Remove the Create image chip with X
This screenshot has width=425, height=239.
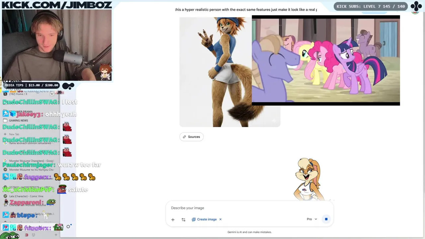[x=220, y=219]
